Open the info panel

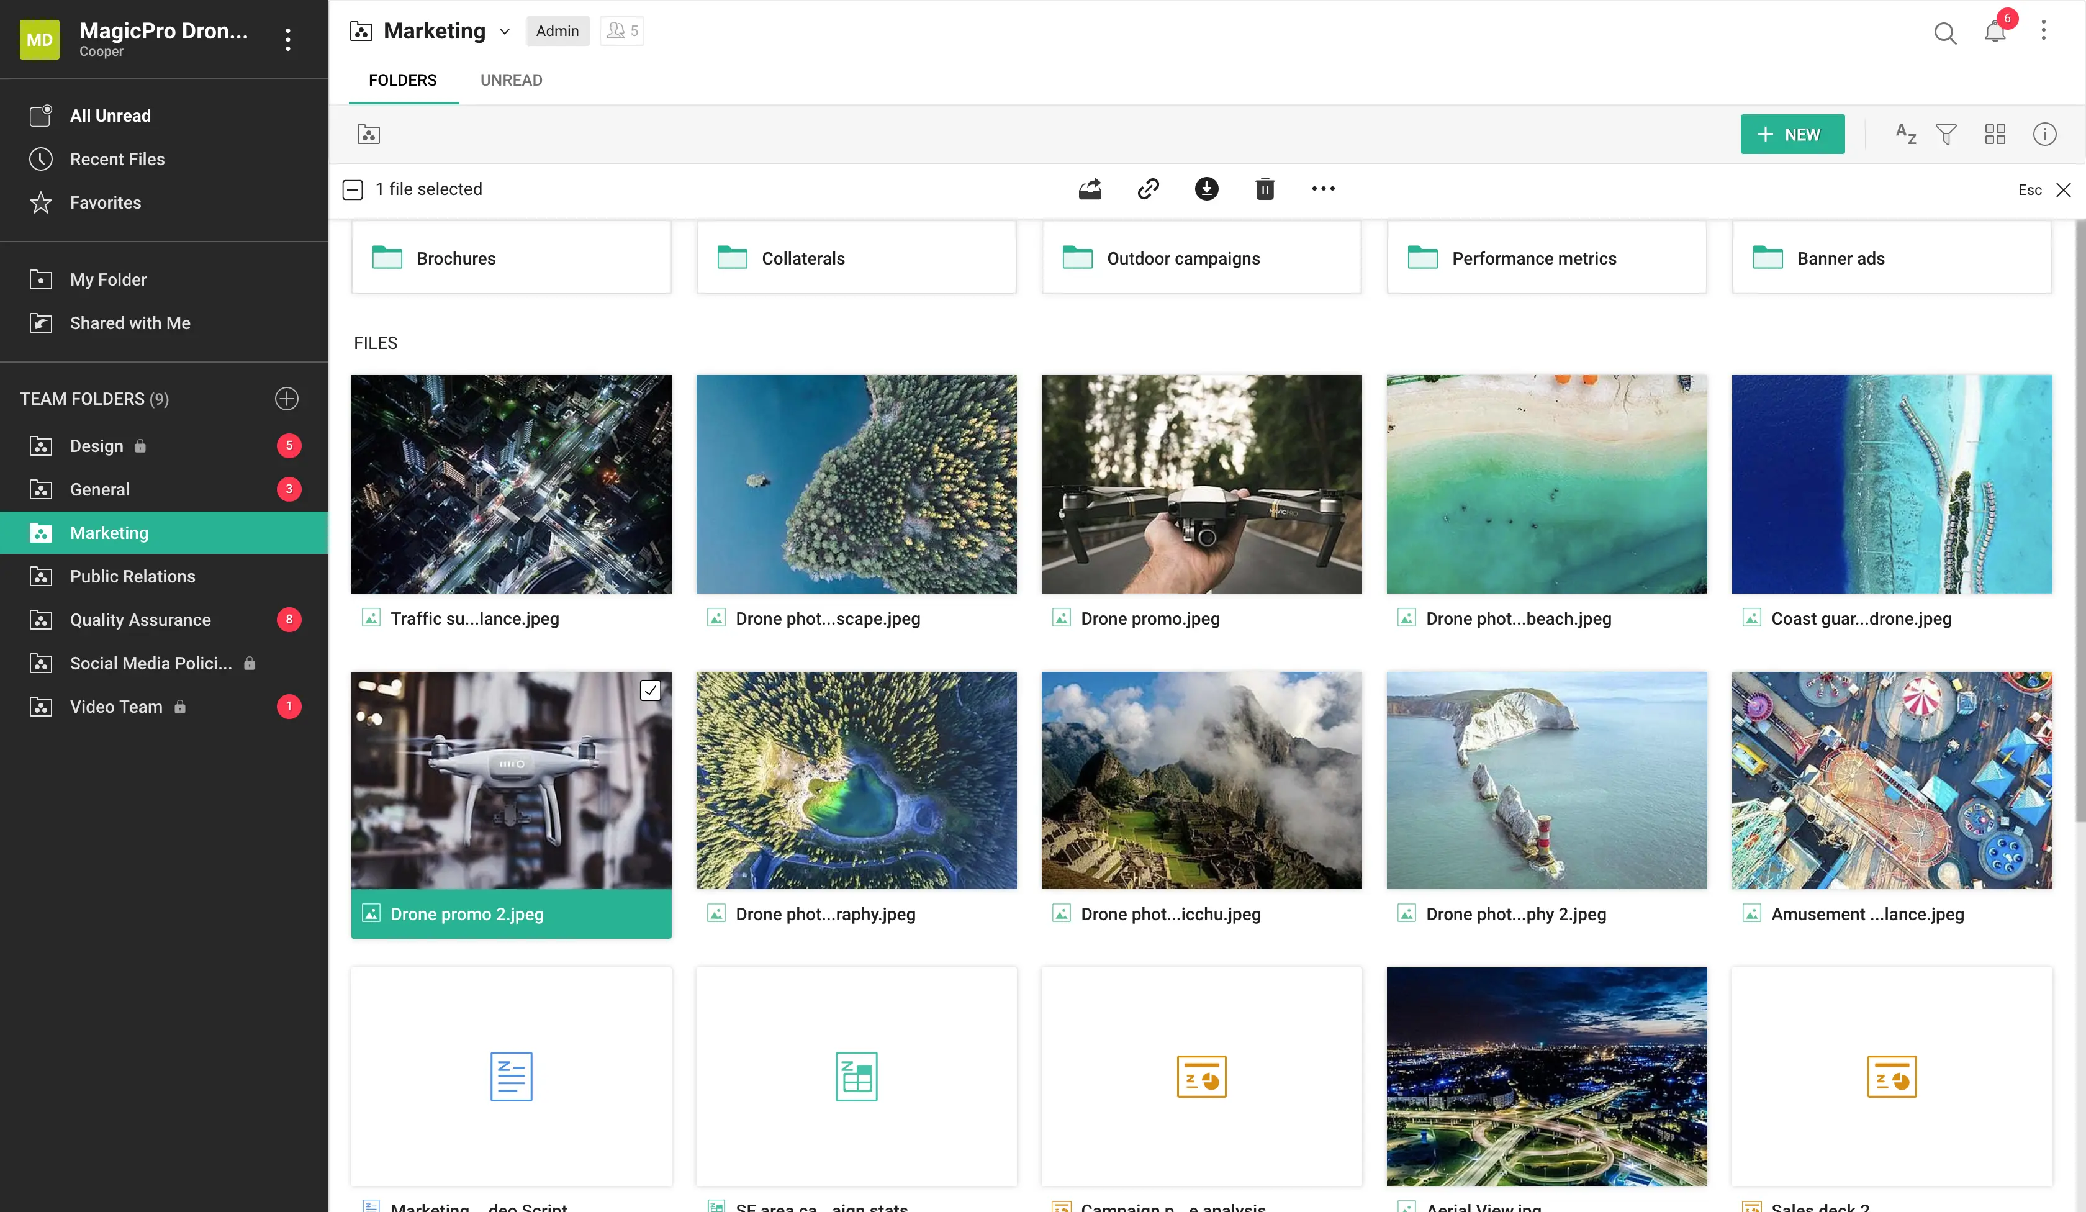2044,133
